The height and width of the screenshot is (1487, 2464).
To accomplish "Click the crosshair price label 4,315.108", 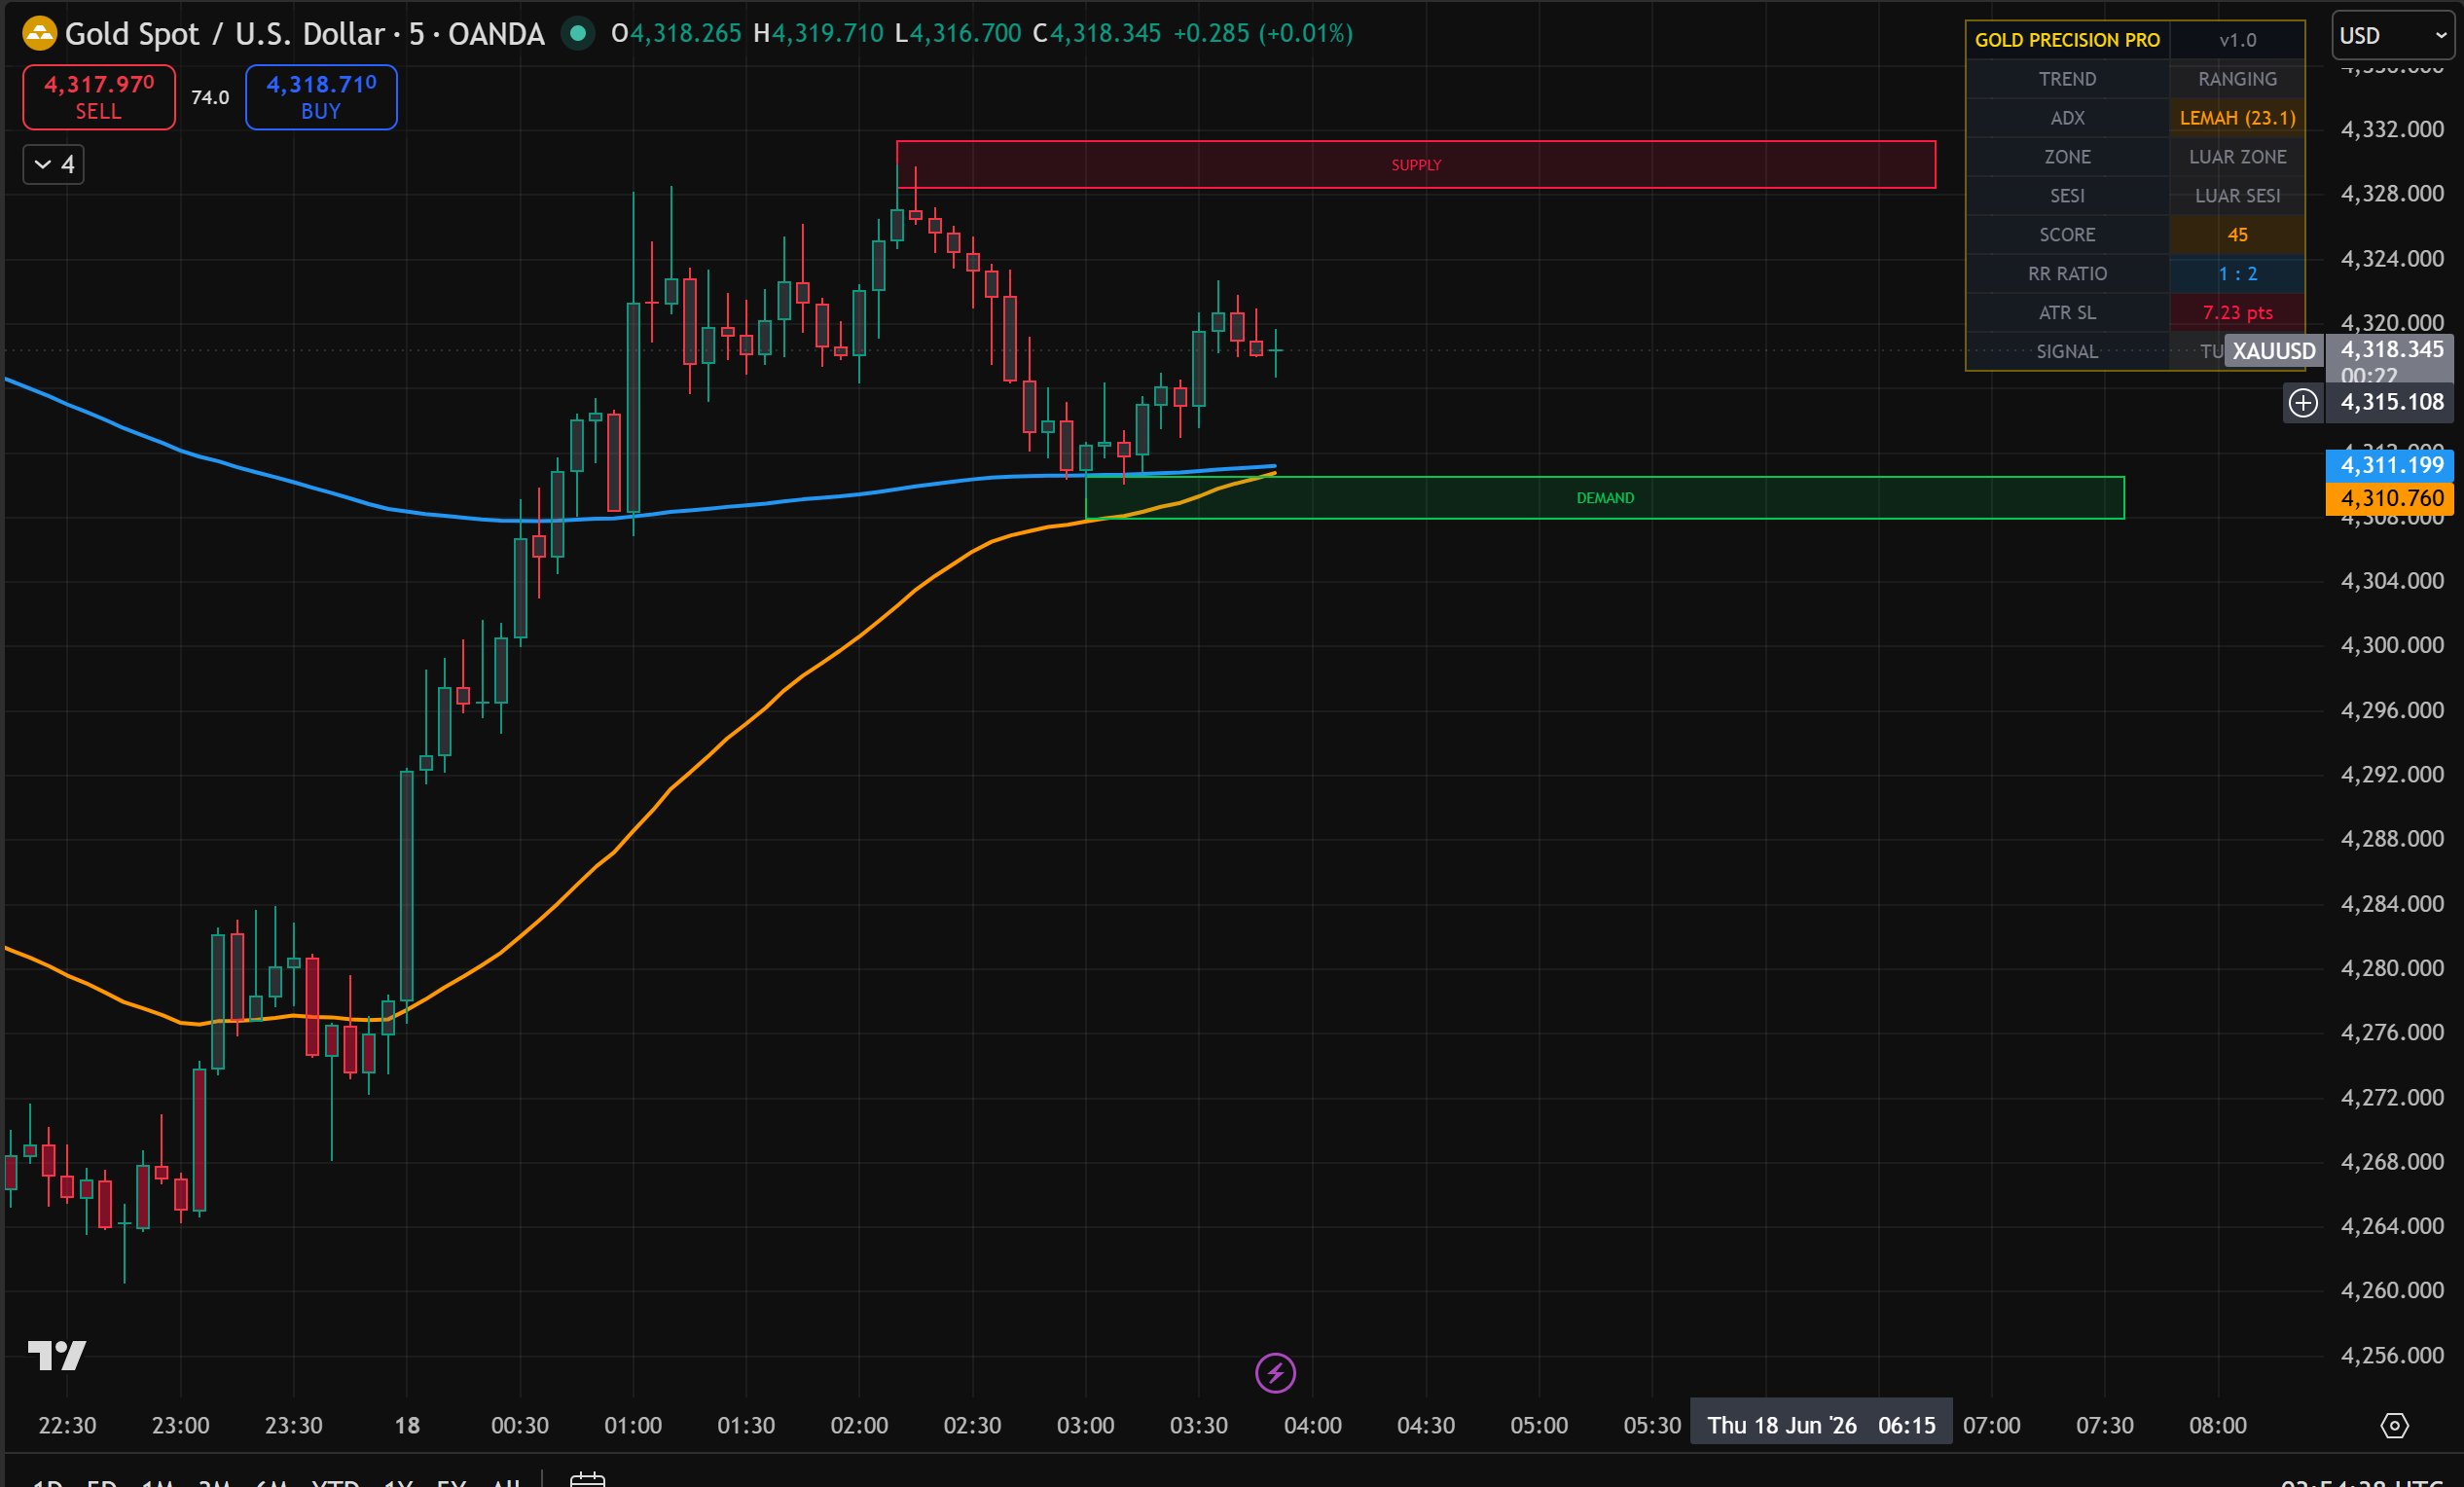I will pyautogui.click(x=2391, y=402).
